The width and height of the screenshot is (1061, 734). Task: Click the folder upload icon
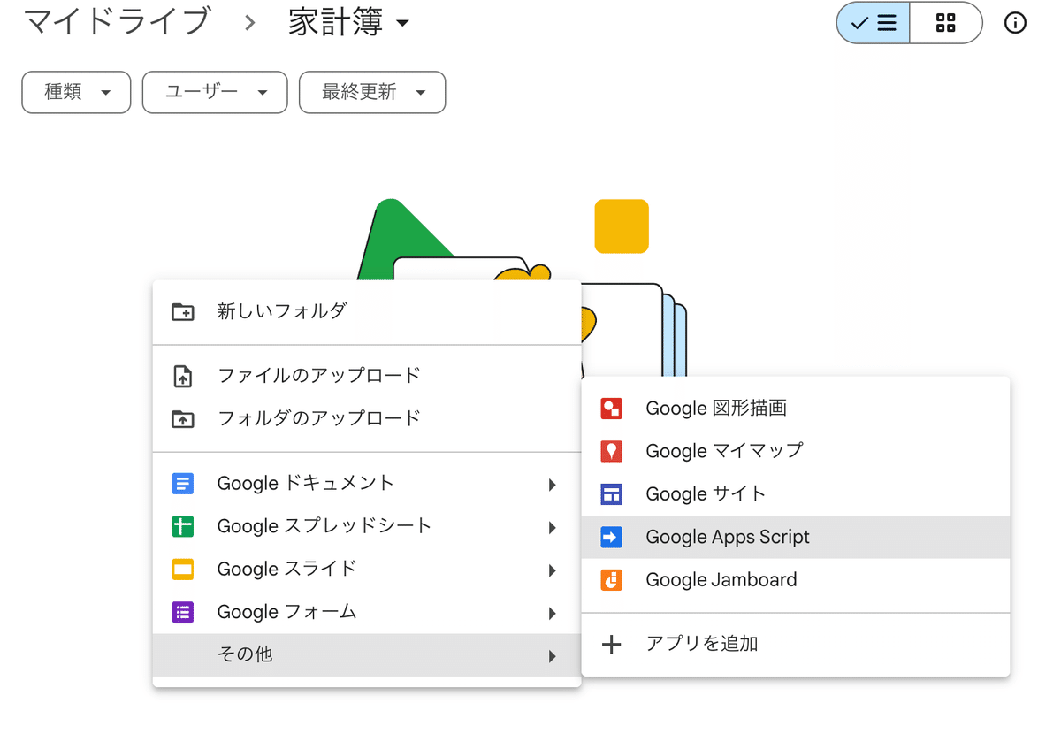pyautogui.click(x=182, y=418)
